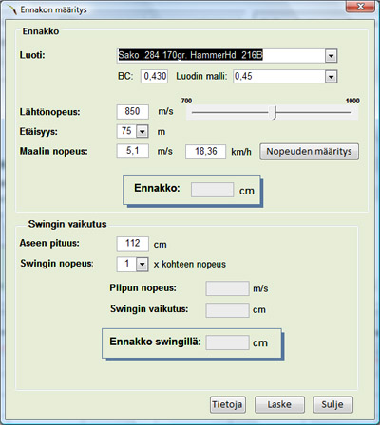380x425 pixels.
Task: Select the Sako .284 bullet text field
Action: pos(220,56)
